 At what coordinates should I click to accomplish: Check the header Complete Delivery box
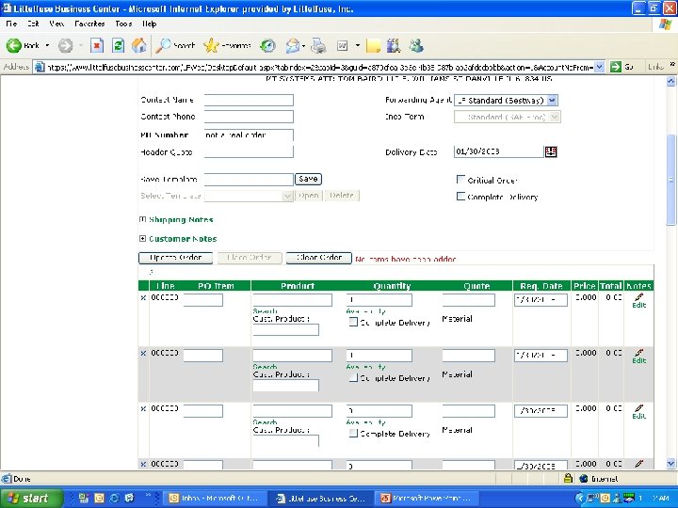click(x=460, y=196)
